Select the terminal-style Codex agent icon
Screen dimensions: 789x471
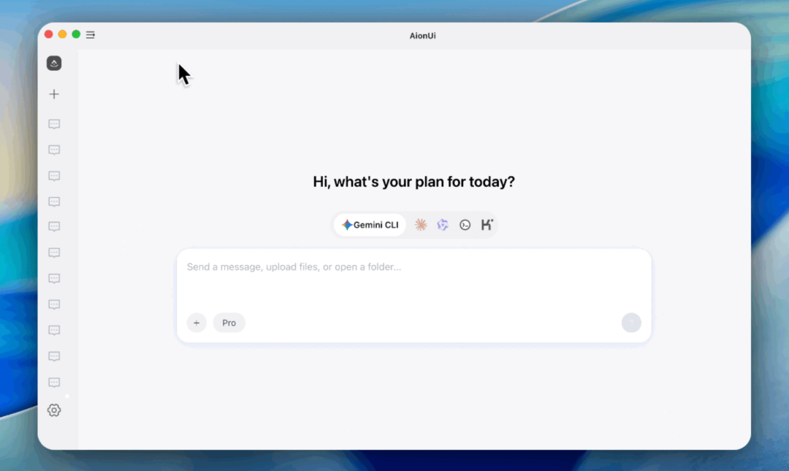tap(465, 225)
